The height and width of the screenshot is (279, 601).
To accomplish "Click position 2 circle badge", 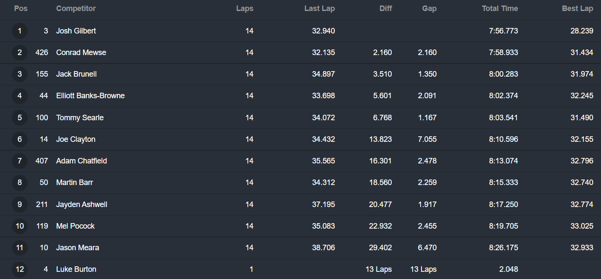I will tap(20, 52).
